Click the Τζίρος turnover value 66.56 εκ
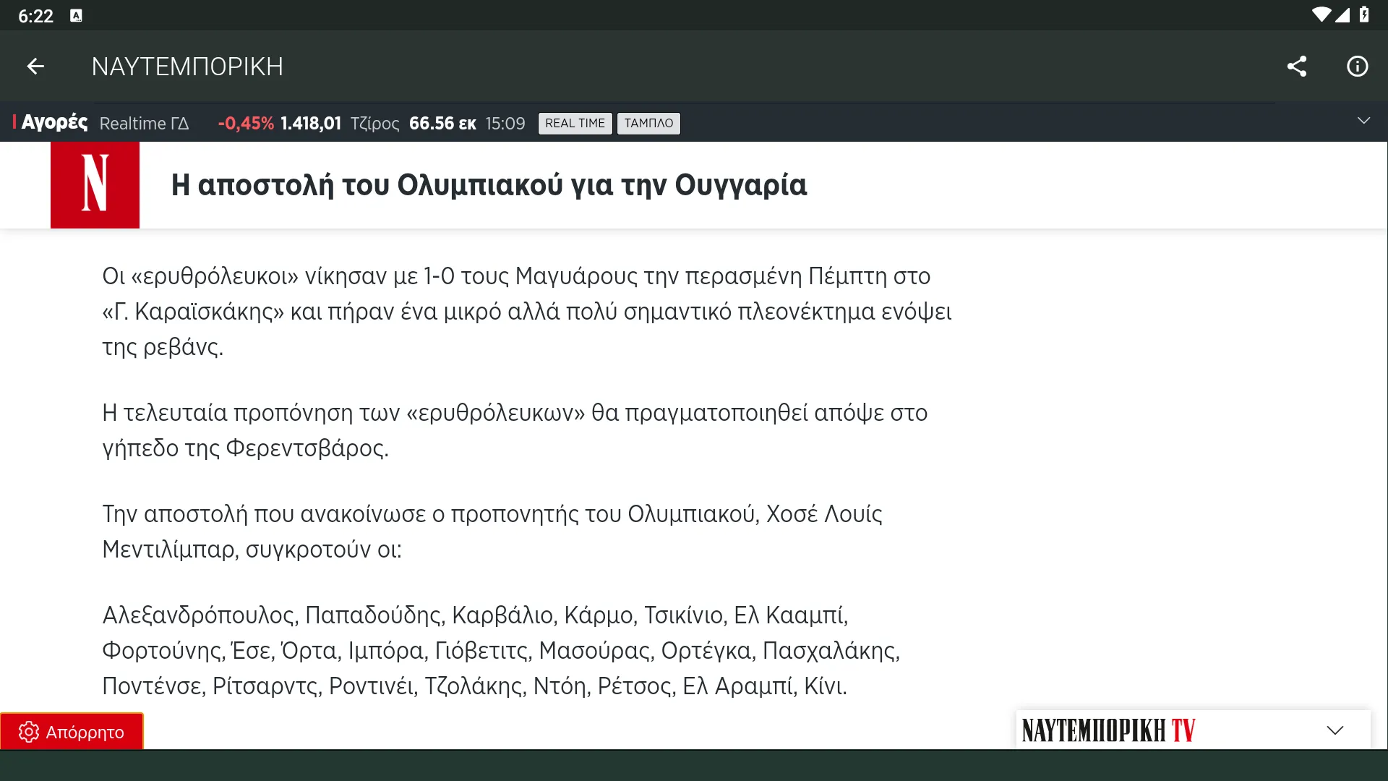Screen dimensions: 1388x781 [442, 124]
